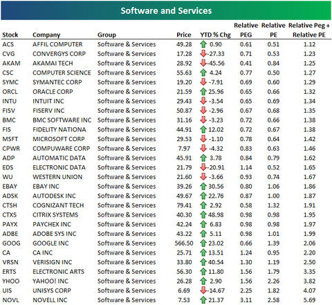This screenshot has width=332, height=305.
Task: Click the red down arrow in UIS row
Action: click(x=203, y=290)
